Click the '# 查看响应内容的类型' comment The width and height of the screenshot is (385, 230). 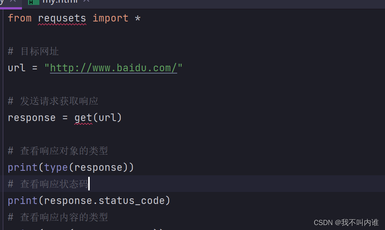click(58, 217)
